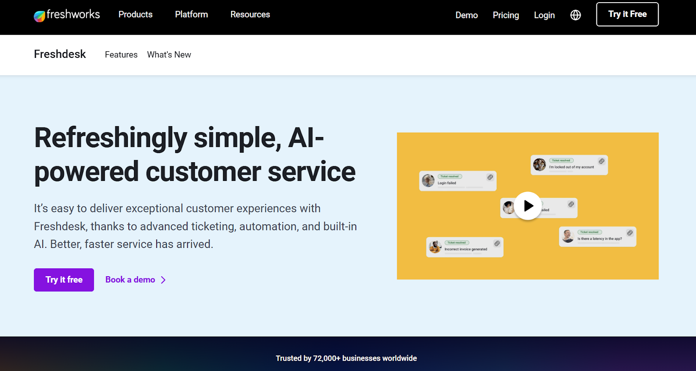Click the Freshdesk product title
The width and height of the screenshot is (696, 371).
[60, 54]
